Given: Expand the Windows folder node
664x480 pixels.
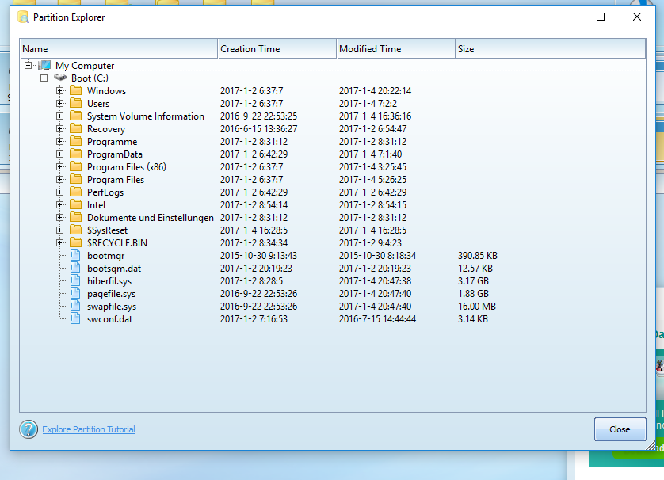Looking at the screenshot, I should 59,90.
